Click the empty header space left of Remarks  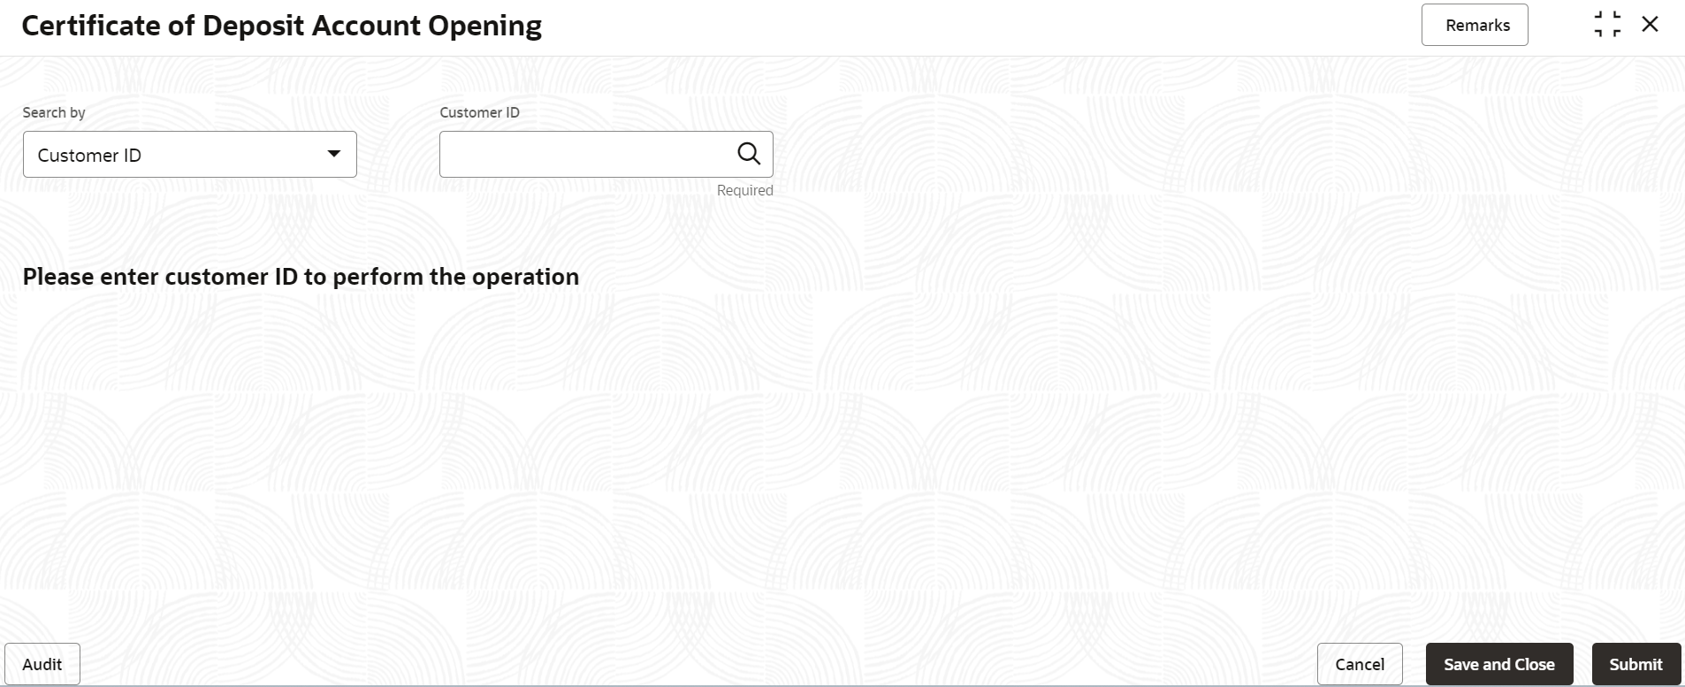click(972, 27)
